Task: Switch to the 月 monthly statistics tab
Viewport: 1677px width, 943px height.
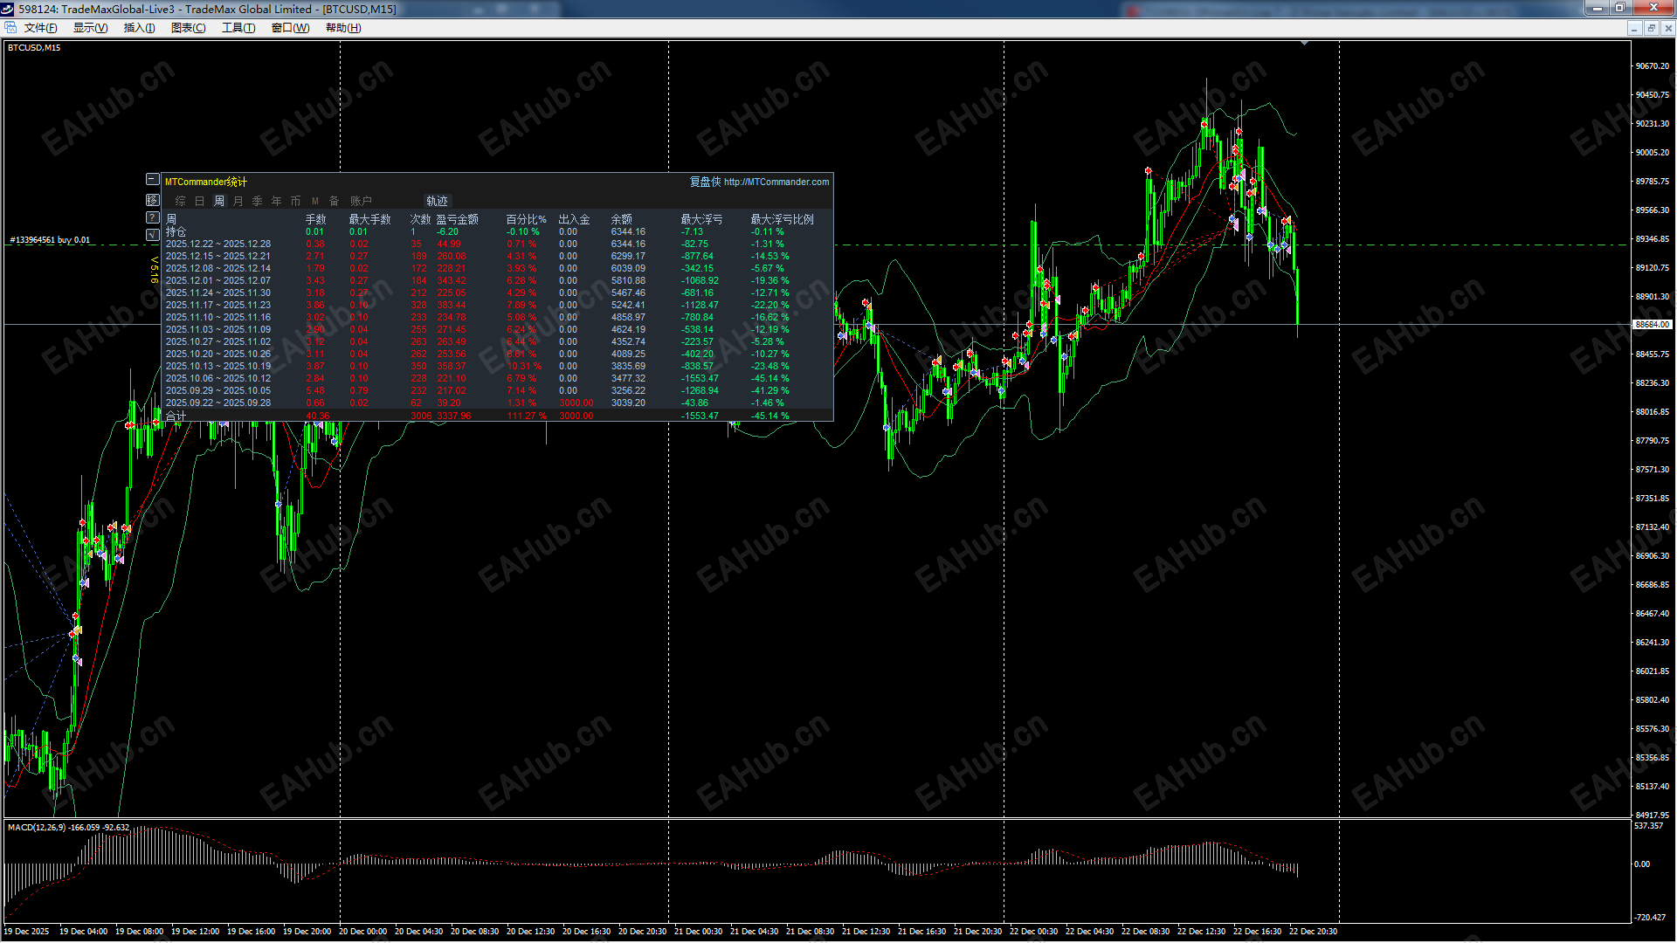Action: (x=238, y=201)
